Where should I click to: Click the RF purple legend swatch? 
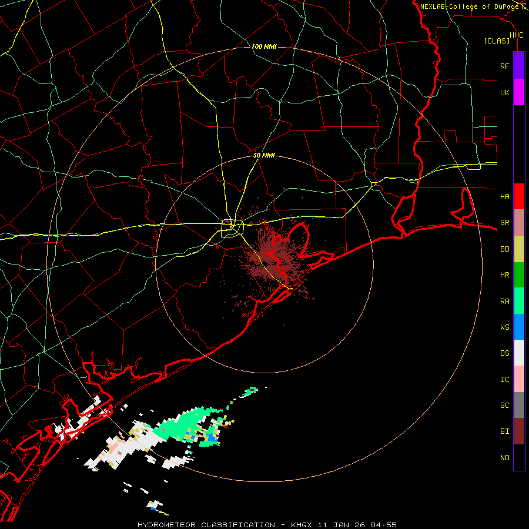coord(519,66)
